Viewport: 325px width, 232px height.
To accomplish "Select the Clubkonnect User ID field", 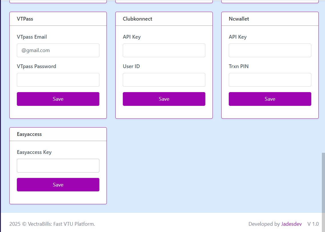I will point(164,80).
